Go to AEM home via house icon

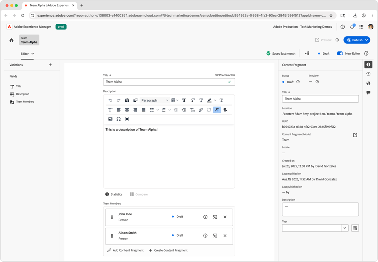11,40
